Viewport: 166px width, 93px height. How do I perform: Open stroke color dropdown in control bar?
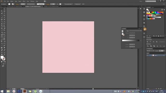click(x=14, y=4)
